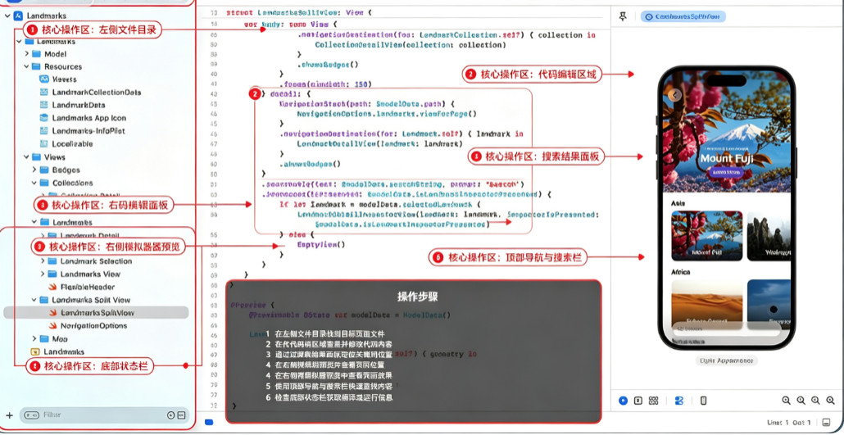Tap the Mount Fuji title in preview
This screenshot has width=844, height=435.
pyautogui.click(x=726, y=159)
